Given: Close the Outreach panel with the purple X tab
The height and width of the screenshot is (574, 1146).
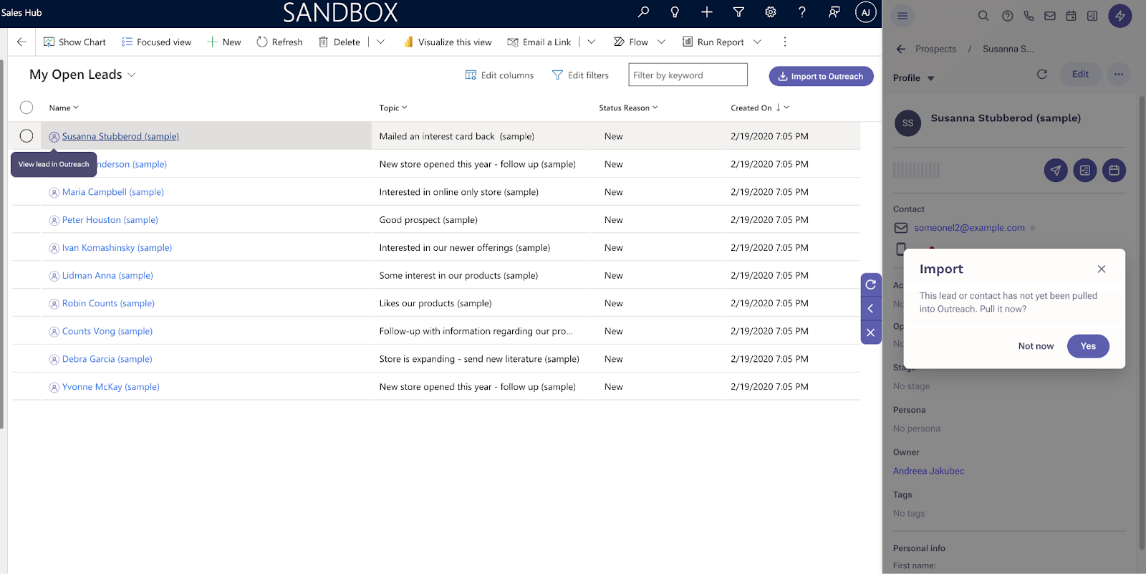Looking at the screenshot, I should 871,333.
